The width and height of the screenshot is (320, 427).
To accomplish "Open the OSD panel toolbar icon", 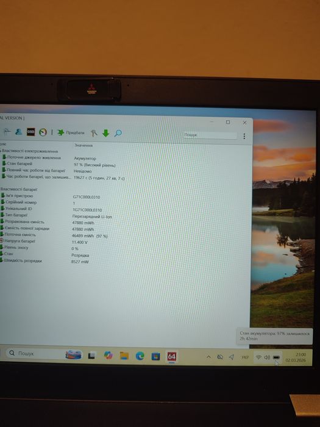I will (x=30, y=132).
